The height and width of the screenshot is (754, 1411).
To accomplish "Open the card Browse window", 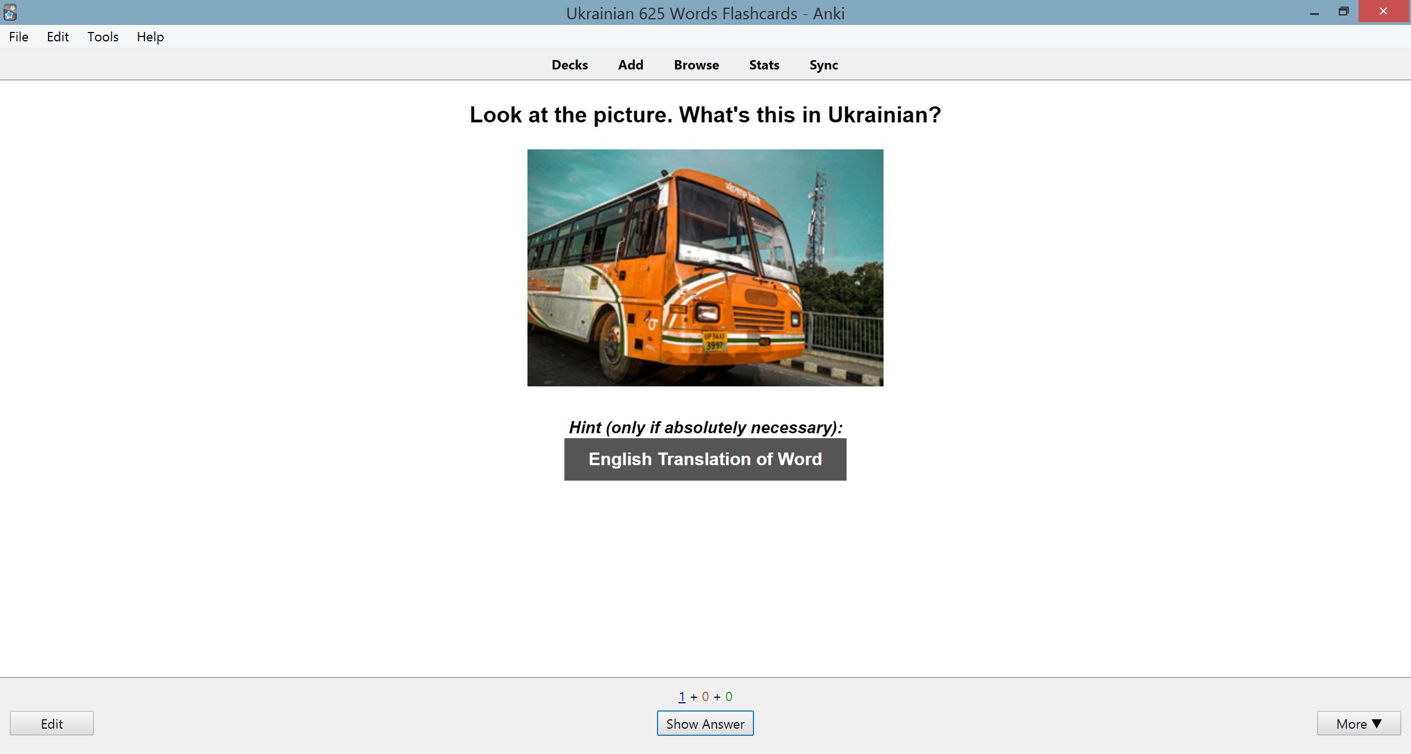I will (696, 65).
